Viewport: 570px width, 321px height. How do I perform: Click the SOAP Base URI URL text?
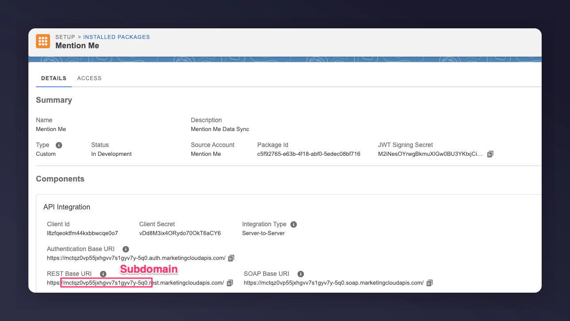334,283
